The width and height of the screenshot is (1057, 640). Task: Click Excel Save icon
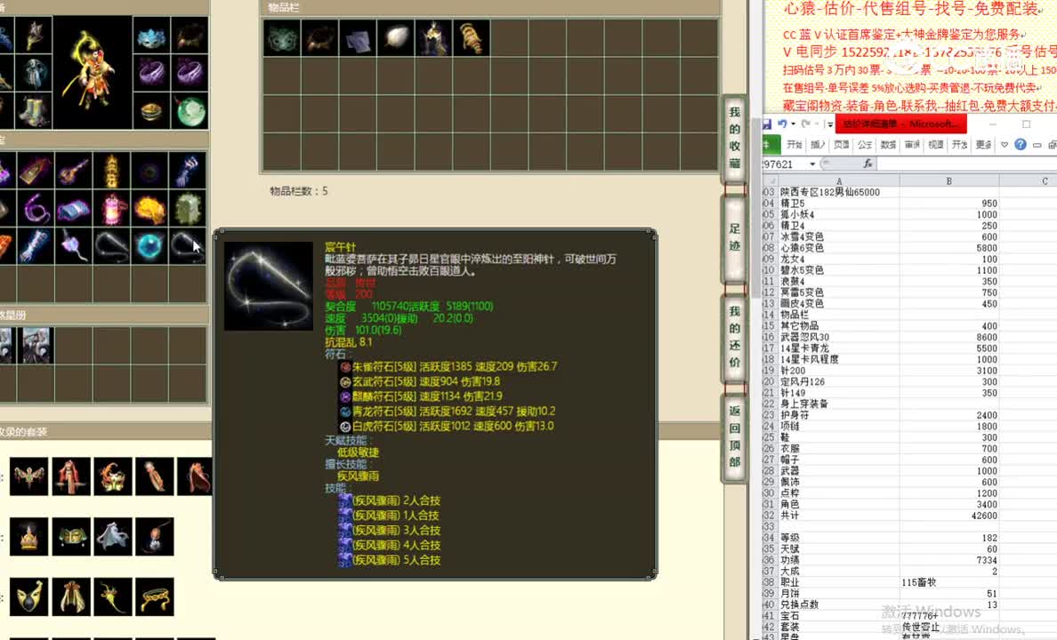(x=767, y=124)
